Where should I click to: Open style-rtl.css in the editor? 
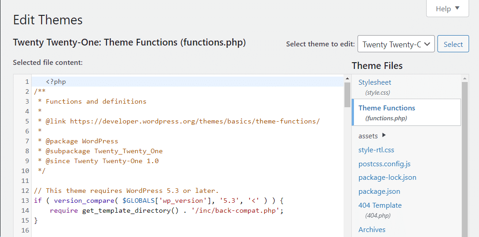(376, 150)
